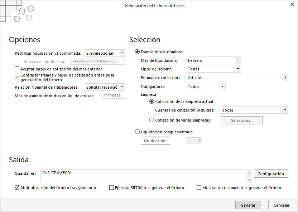The image size is (298, 212).
Task: Uncheck Contrastar tramos y bases de cotización
Action: click(x=17, y=77)
